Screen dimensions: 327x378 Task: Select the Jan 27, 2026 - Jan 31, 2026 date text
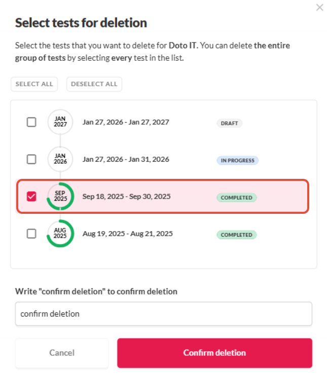126,159
